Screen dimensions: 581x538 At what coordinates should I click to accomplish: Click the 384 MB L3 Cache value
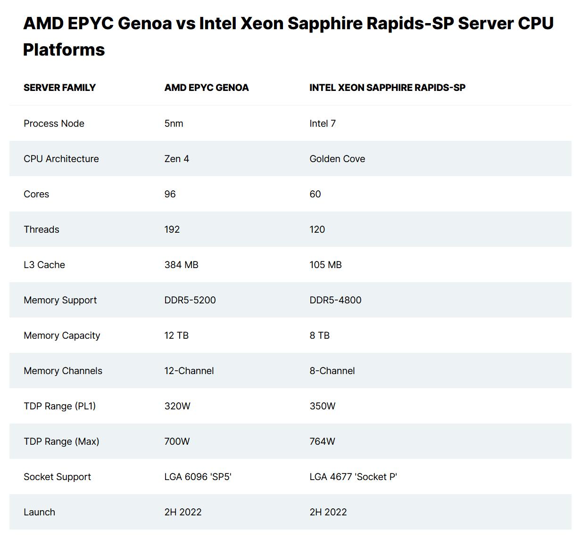tap(182, 265)
